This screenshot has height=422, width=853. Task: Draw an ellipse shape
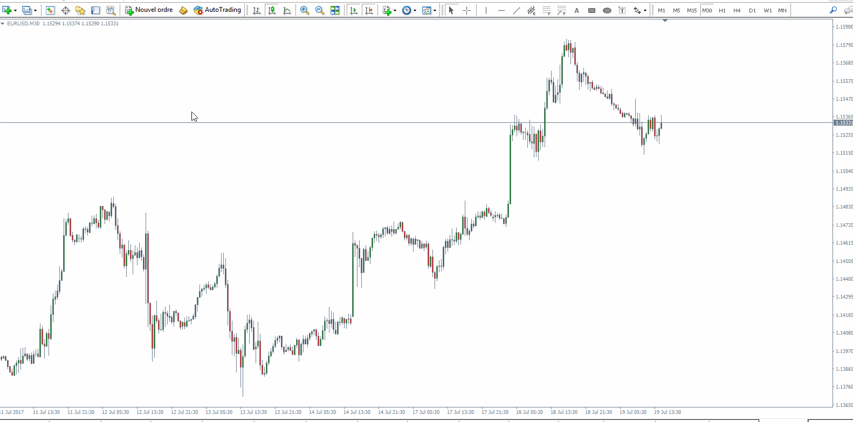(x=607, y=10)
